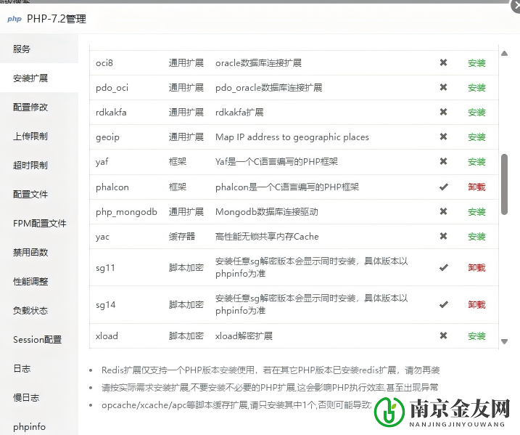Install the yac cache extension
520x435 pixels.
click(x=476, y=237)
